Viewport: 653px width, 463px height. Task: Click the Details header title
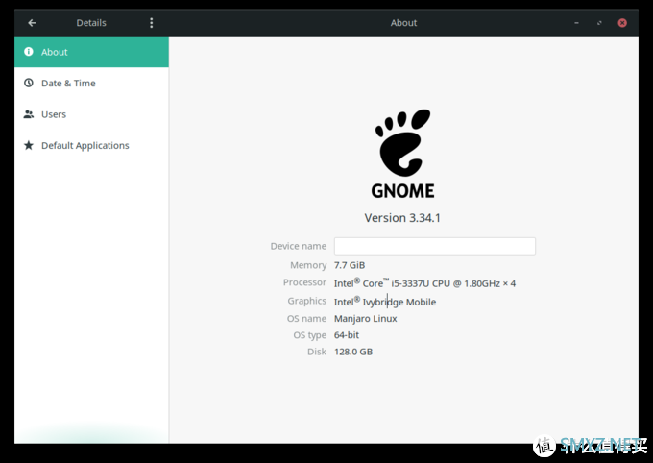(x=91, y=23)
